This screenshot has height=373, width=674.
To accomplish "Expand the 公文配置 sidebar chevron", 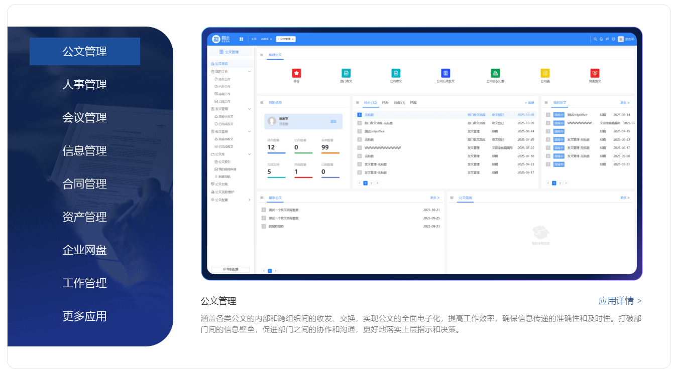I will tap(250, 200).
